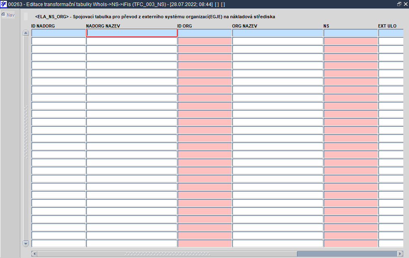Focus the NADORG NAZEV field with the red border

[x=132, y=33]
